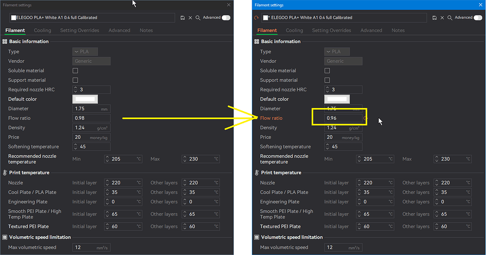Open Setting Overrides tab in left window
The width and height of the screenshot is (487, 255).
click(x=80, y=31)
